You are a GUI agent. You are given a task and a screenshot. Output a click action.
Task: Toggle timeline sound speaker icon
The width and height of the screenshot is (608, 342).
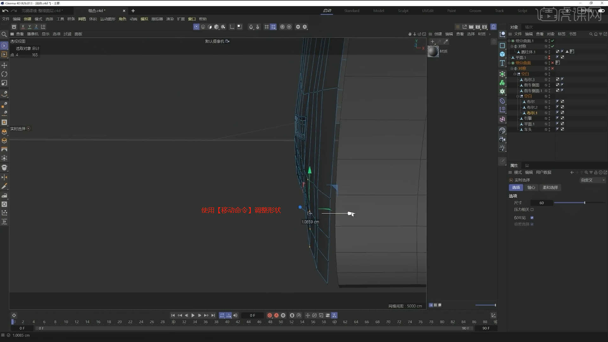[235, 315]
